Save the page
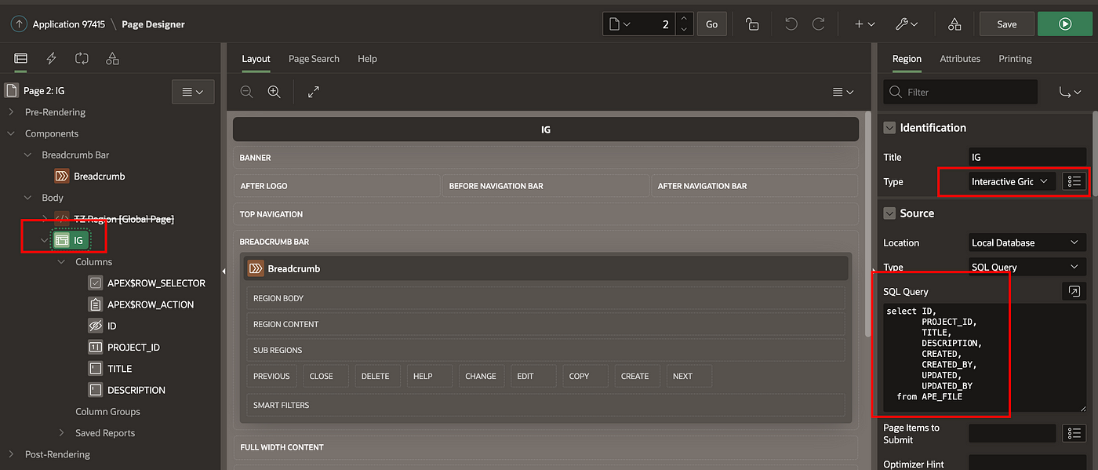Viewport: 1098px width, 470px height. click(1006, 24)
